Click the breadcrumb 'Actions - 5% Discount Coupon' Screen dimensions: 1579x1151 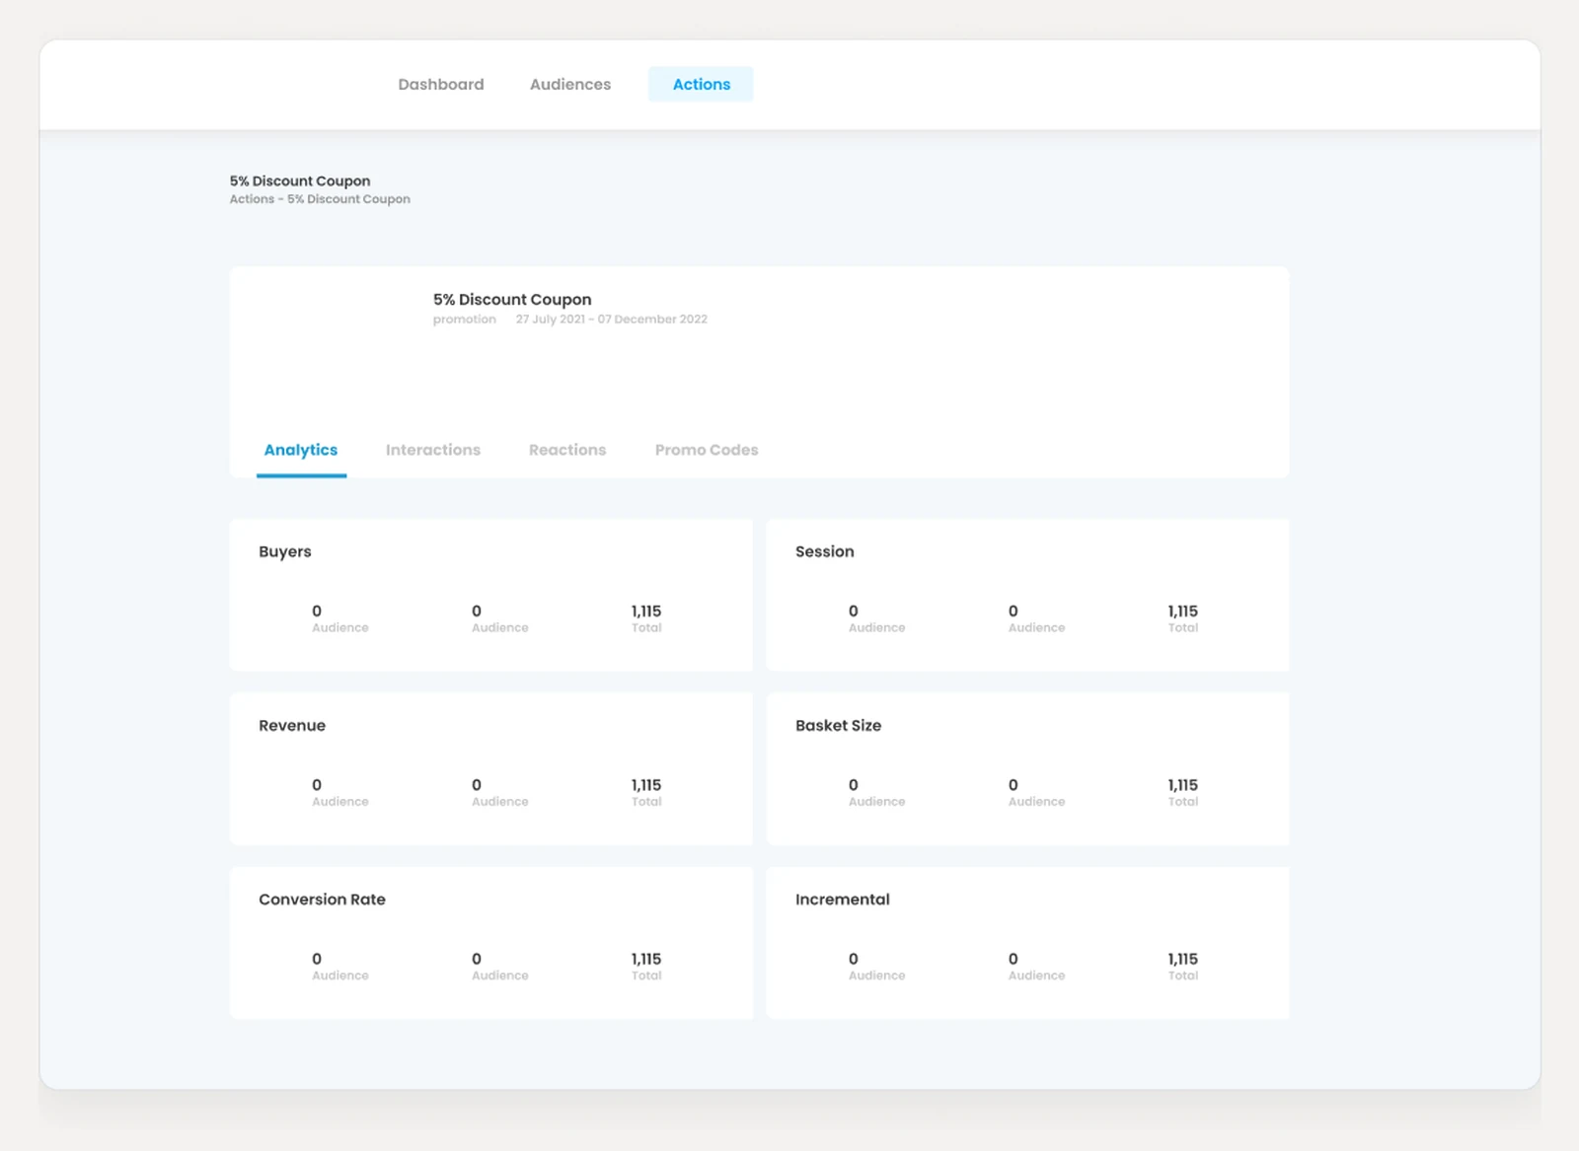(x=320, y=199)
